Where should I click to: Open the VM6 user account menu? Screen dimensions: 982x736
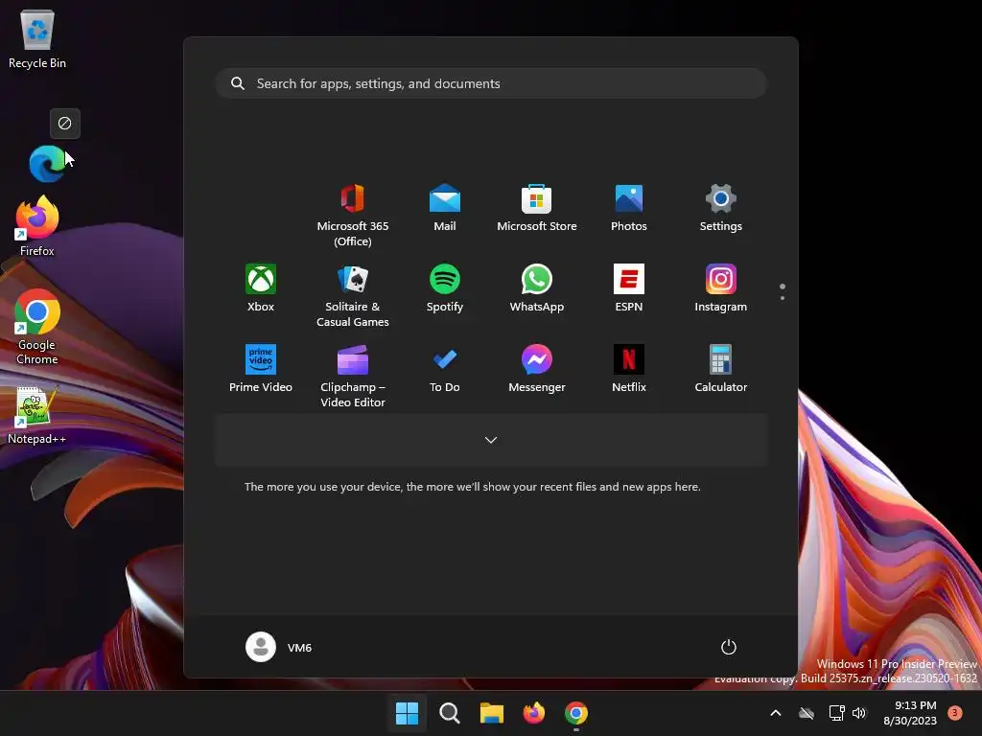[279, 647]
